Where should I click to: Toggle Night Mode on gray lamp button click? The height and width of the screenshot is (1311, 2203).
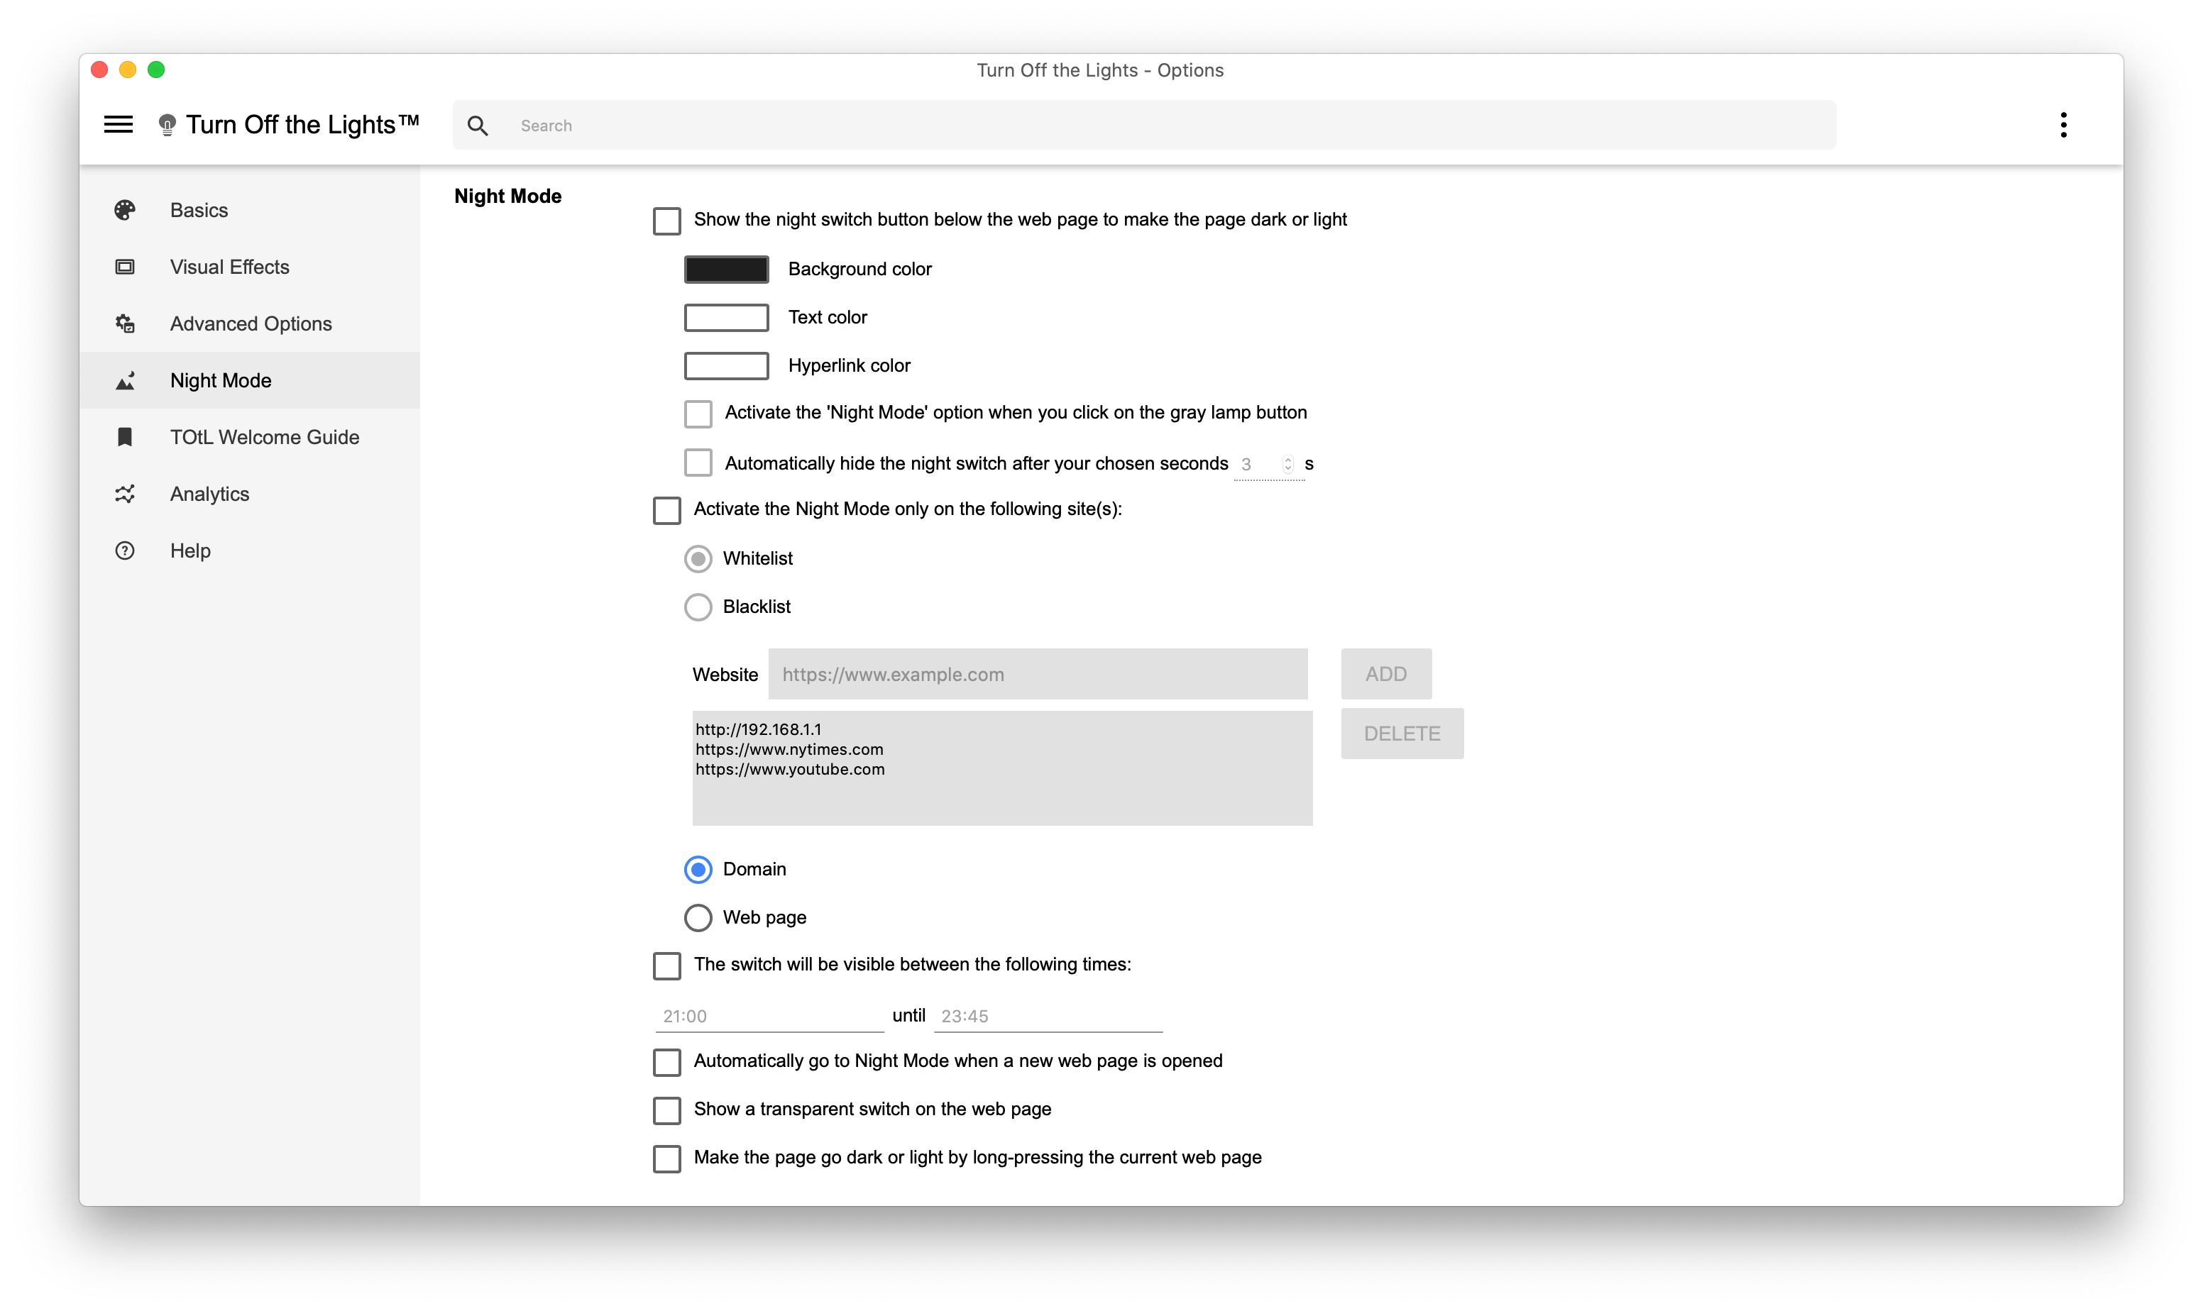pyautogui.click(x=697, y=414)
